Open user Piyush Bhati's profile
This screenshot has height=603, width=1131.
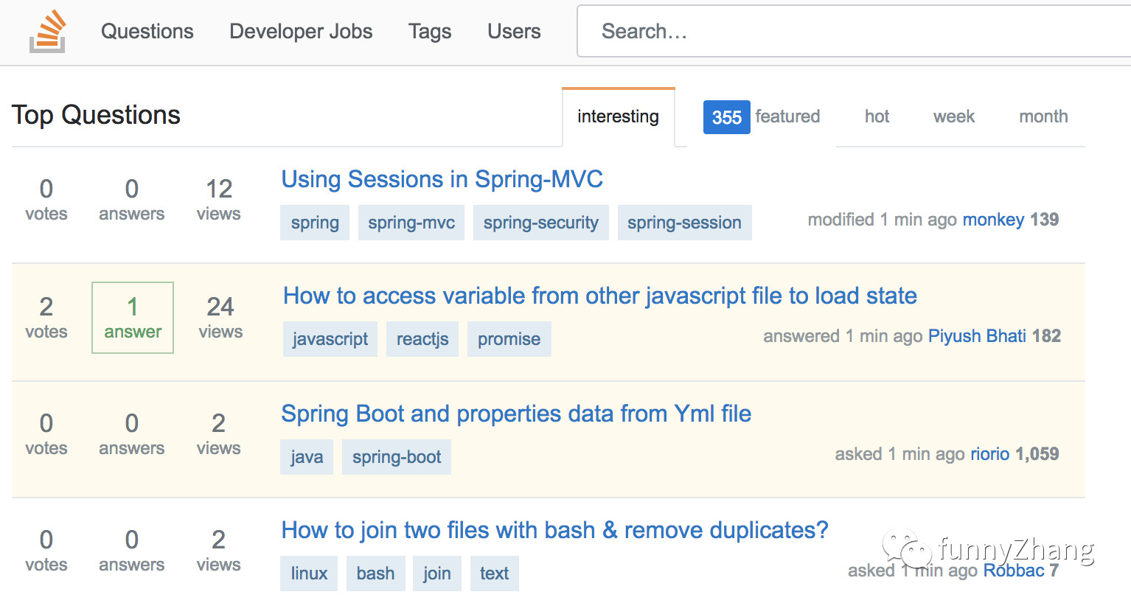[977, 336]
